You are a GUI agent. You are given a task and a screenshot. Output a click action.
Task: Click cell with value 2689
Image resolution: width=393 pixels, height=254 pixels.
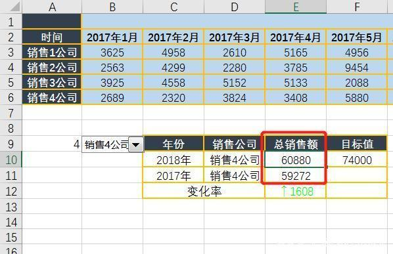112,97
